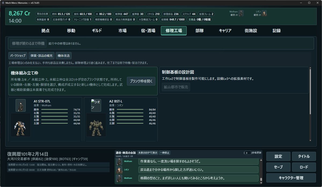Click A1 STR-07L 胴体 health bar
This screenshot has width=322, height=187.
click(54, 110)
